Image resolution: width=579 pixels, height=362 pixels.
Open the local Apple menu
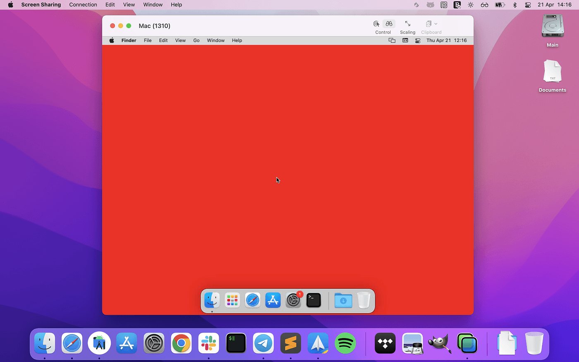pos(11,5)
